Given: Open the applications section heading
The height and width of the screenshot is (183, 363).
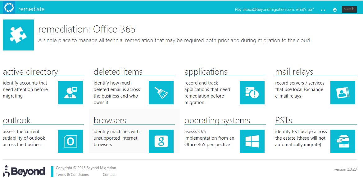Looking at the screenshot, I should click(206, 72).
